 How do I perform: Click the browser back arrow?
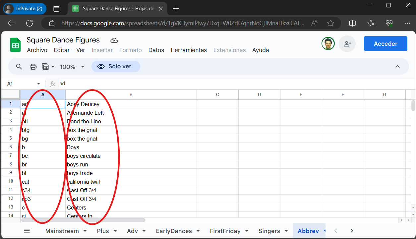[11, 23]
